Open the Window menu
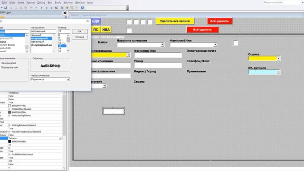Image resolution: width=304 pixels, height=171 pixels. (80, 2)
